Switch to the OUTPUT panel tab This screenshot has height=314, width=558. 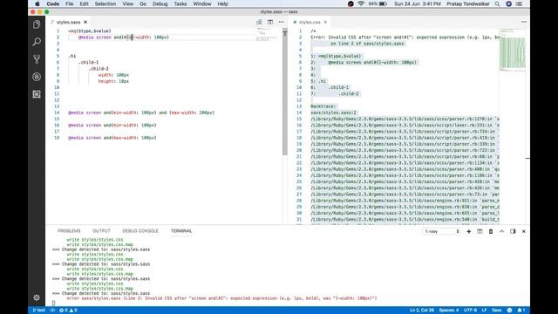101,231
